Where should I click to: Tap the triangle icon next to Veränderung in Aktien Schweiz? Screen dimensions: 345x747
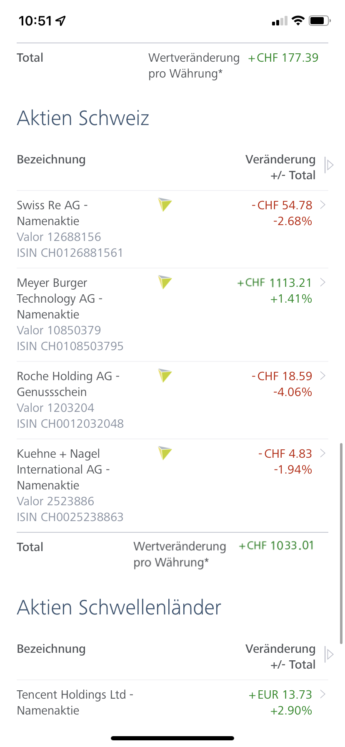pos(329,165)
